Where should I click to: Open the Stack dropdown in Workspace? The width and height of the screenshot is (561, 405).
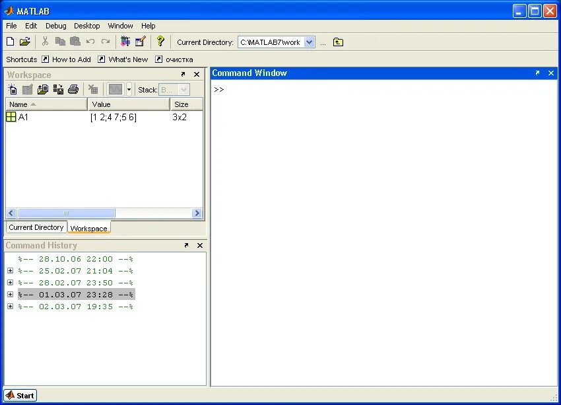(x=174, y=89)
